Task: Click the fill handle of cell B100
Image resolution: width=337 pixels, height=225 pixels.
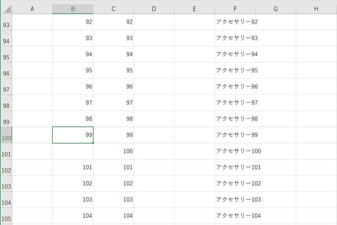Action: point(93,143)
